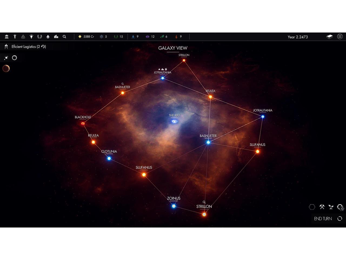346x260 pixels.
Task: Click the flame resource showing 9
Action: [178, 37]
